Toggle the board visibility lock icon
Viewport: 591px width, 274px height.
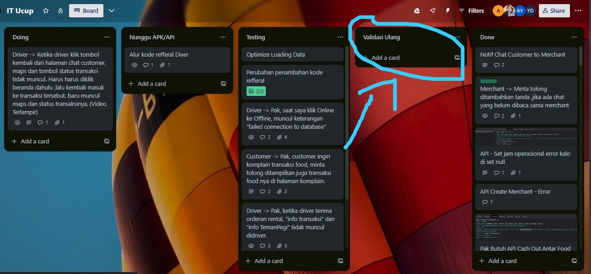60,11
